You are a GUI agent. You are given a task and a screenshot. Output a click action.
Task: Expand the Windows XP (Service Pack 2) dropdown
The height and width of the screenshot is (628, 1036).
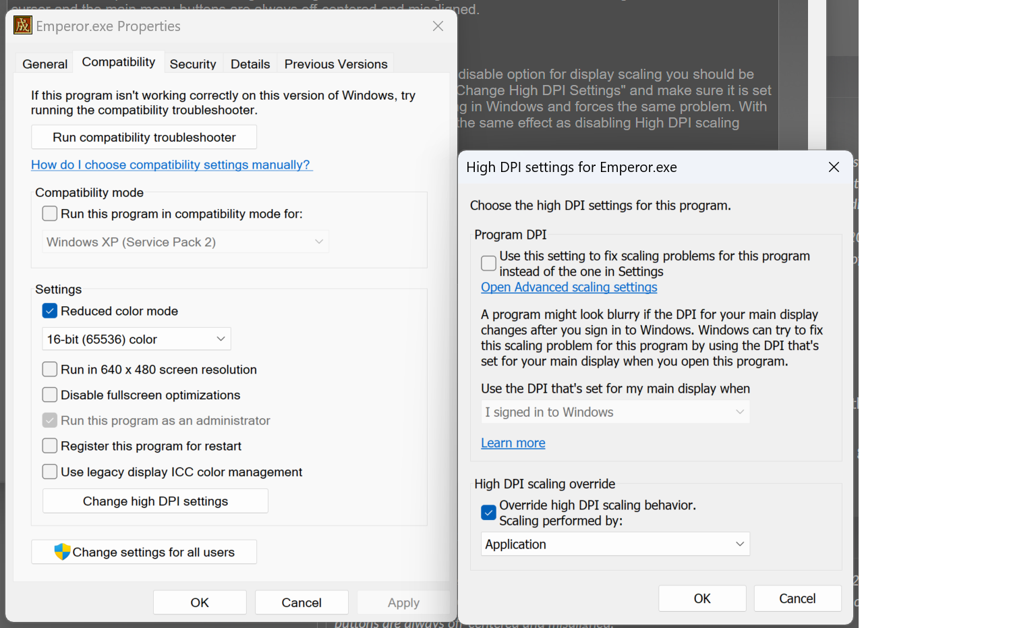pos(185,241)
